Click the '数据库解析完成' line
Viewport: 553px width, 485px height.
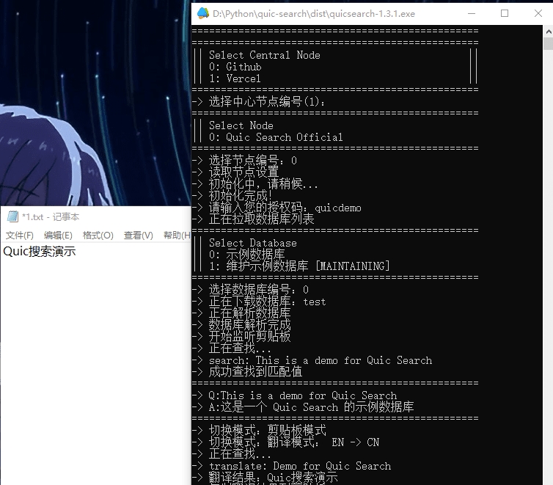pos(241,324)
